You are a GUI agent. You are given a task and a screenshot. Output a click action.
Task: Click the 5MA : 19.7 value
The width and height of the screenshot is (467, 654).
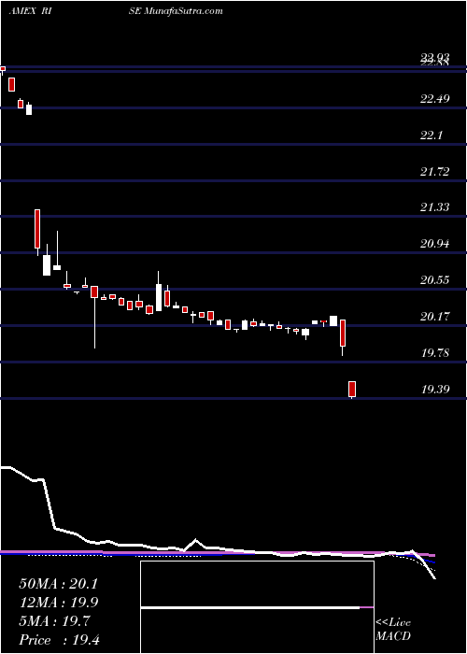[54, 621]
